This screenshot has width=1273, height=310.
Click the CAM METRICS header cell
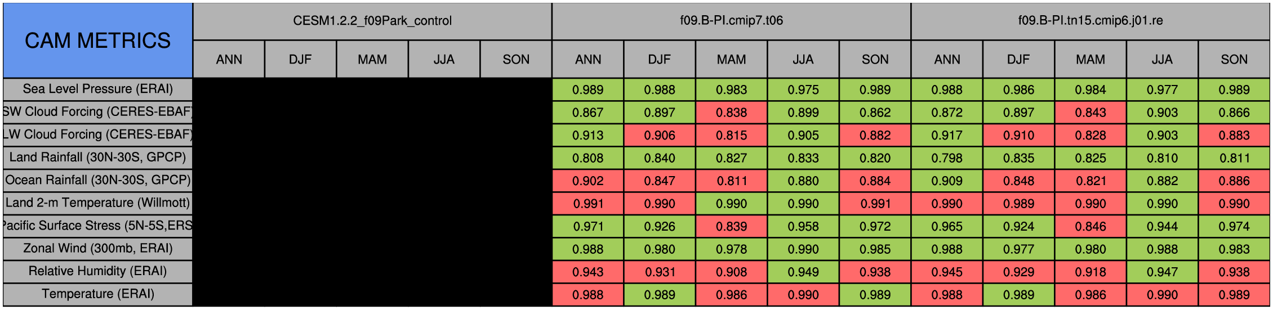pos(97,41)
